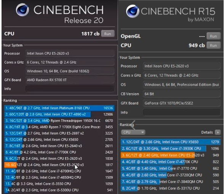224x194 pixels.
Task: Select highlighted orange R15 row 3 scoring 949
Action: (x=170, y=155)
